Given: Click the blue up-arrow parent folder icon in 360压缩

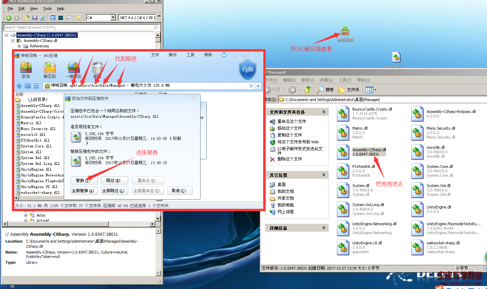Looking at the screenshot, I should (x=19, y=86).
